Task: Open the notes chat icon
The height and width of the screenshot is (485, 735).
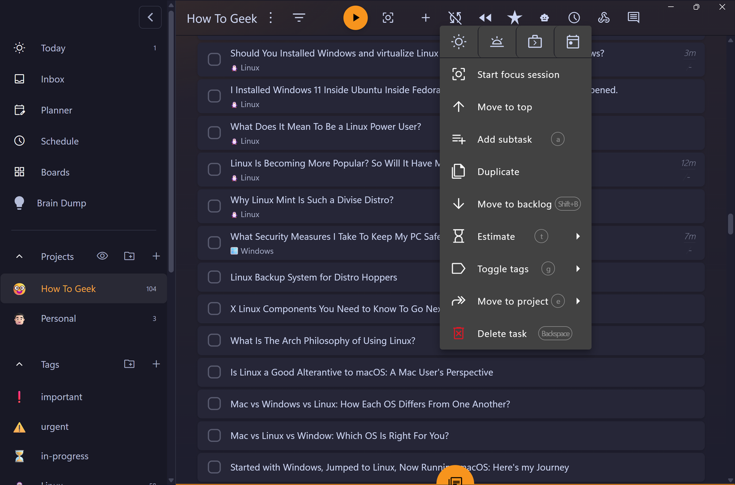Action: (633, 18)
